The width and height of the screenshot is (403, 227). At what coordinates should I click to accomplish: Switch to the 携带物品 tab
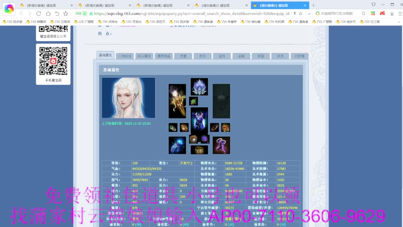coord(163,56)
